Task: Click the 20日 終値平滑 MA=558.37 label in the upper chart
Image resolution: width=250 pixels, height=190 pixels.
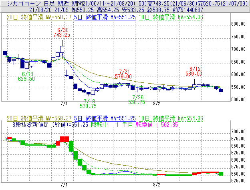Action: click(39, 17)
